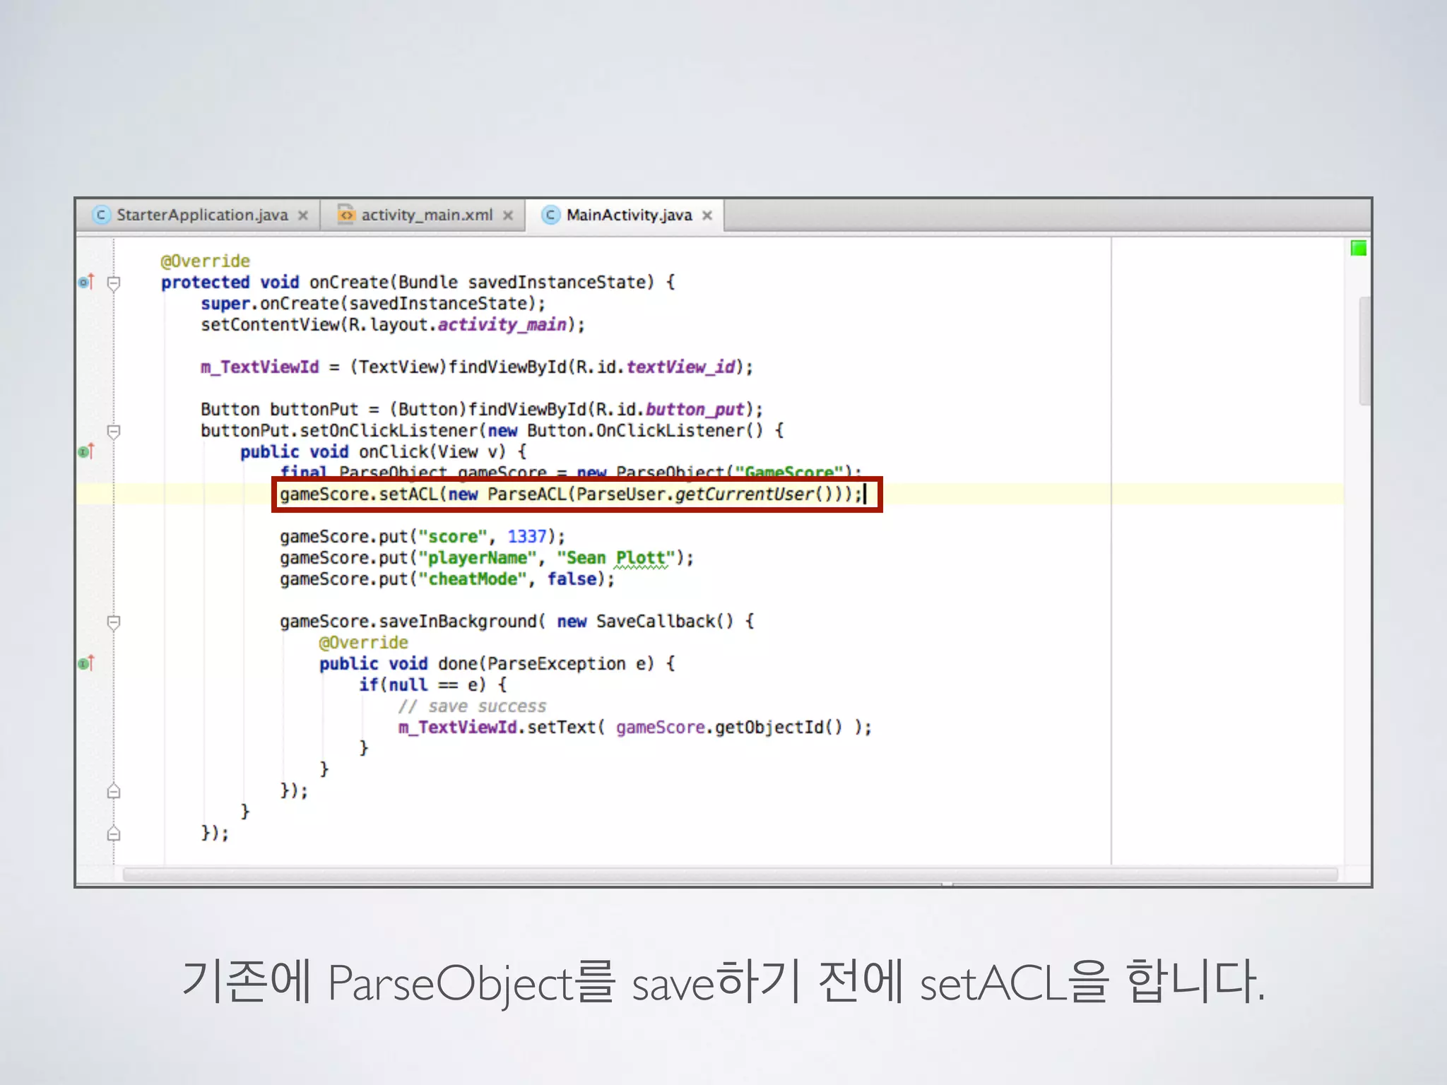Click the green inspection status indicator
Viewport: 1447px width, 1085px height.
point(1358,248)
